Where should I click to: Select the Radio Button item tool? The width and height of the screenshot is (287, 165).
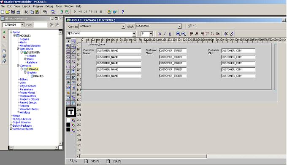pyautogui.click(x=68, y=82)
